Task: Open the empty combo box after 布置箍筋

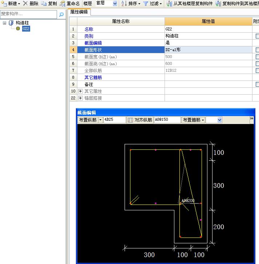Action: click(219, 120)
